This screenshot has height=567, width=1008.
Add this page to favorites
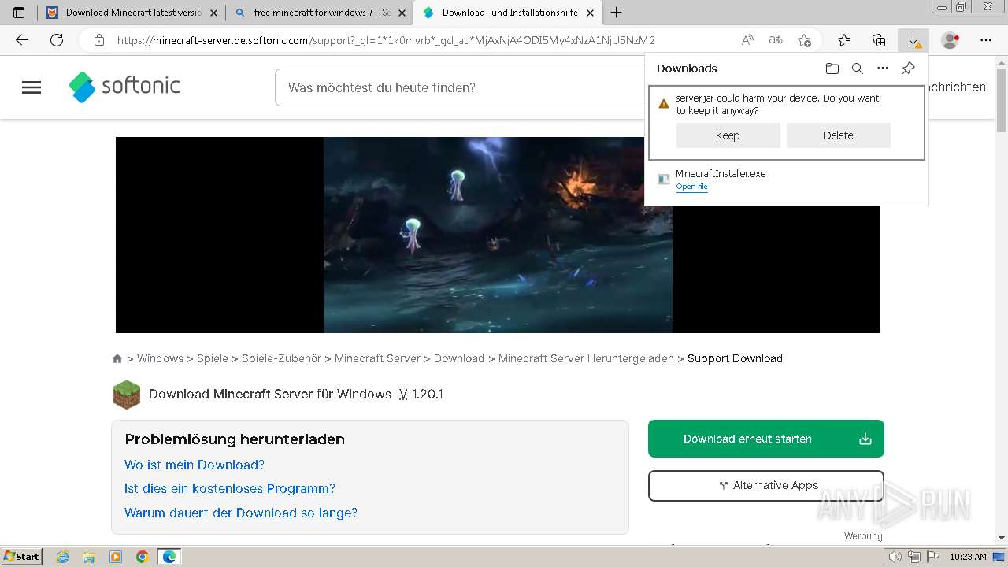pos(804,40)
